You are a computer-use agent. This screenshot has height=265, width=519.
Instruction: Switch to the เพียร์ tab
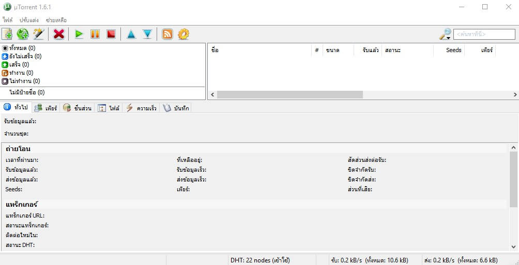coord(45,108)
